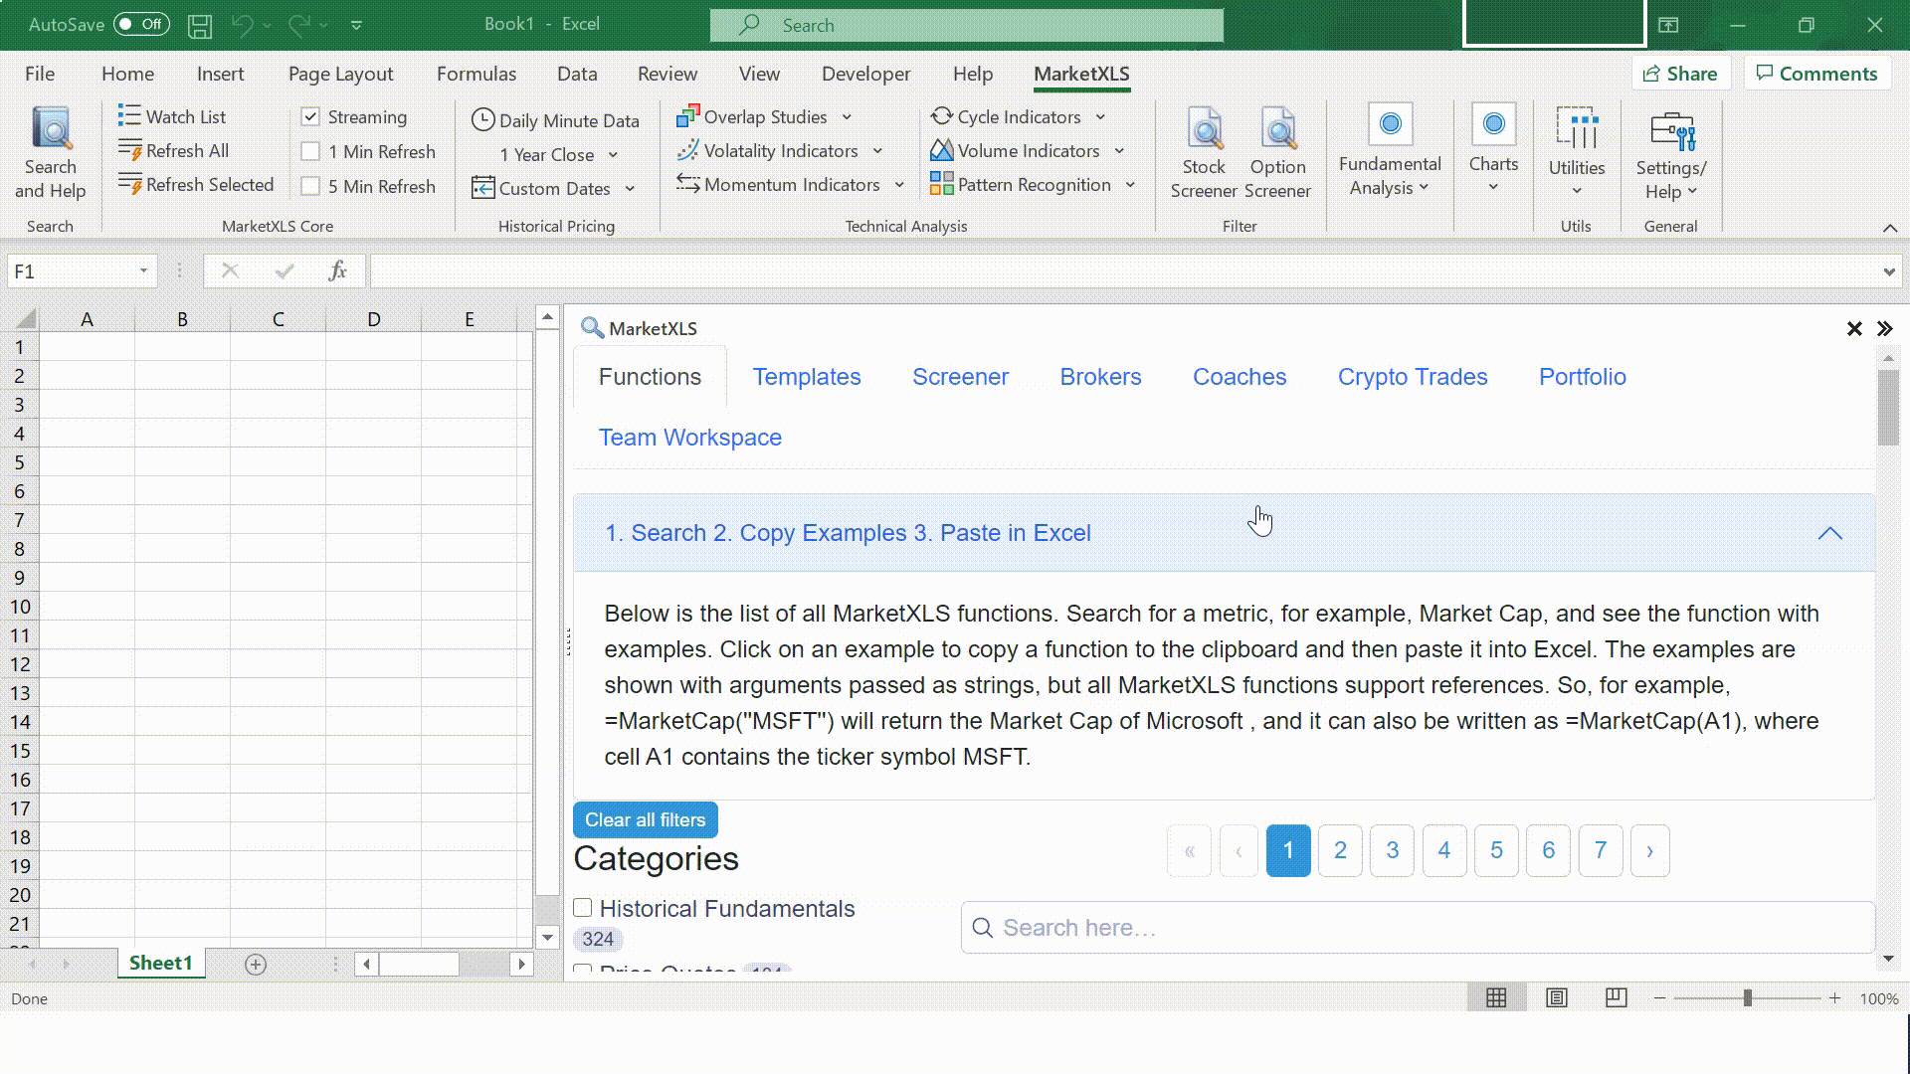This screenshot has width=1910, height=1074.
Task: Switch to Templates tab in MarketXLS pane
Action: [x=807, y=377]
